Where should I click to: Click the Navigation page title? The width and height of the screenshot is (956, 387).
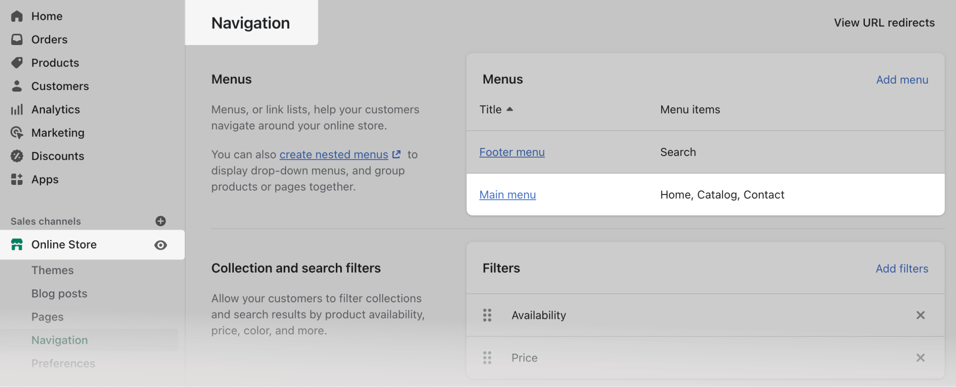pyautogui.click(x=251, y=23)
